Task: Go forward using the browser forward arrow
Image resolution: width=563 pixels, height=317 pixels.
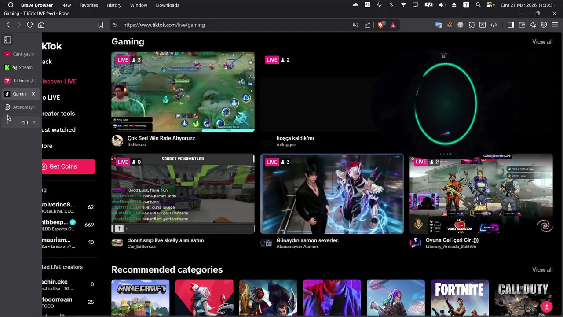Action: (19, 25)
